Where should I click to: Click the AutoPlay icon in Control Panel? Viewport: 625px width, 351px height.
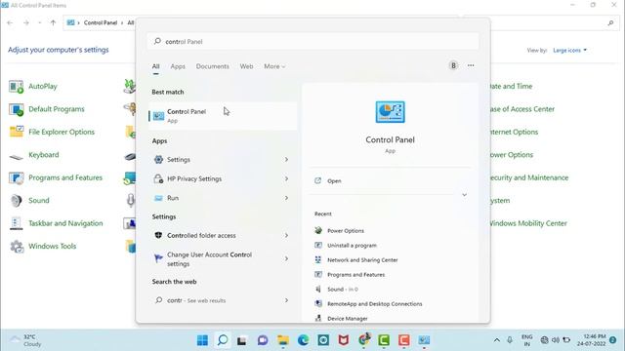click(17, 87)
